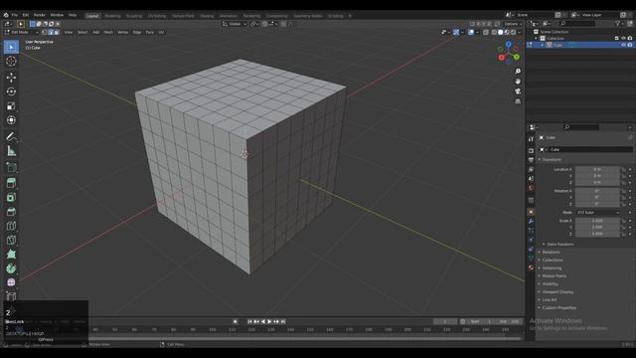
Task: Open the Vertex menu
Action: [122, 32]
